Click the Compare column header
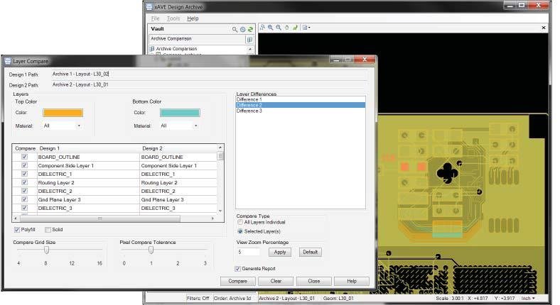Image resolution: width=560 pixels, height=305 pixels. coord(25,148)
